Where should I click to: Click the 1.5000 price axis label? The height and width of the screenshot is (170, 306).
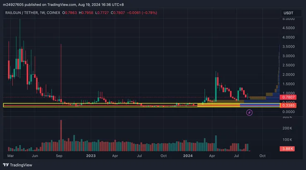tap(289, 84)
